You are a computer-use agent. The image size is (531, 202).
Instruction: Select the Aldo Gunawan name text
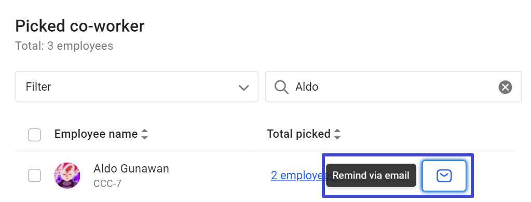131,168
